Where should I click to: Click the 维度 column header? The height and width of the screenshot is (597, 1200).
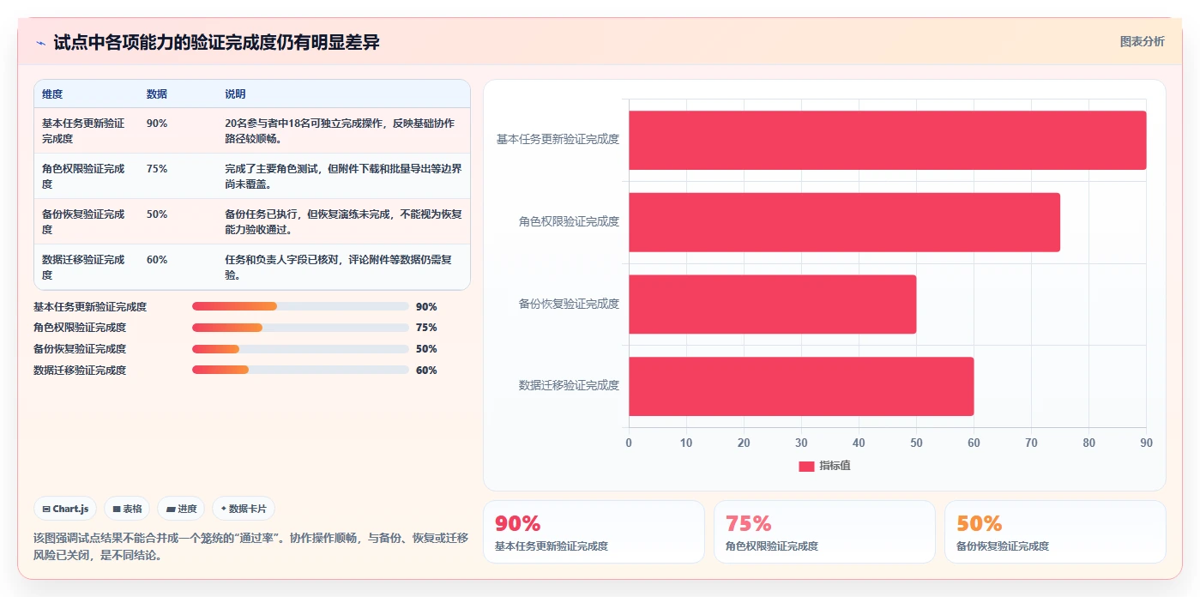(52, 94)
